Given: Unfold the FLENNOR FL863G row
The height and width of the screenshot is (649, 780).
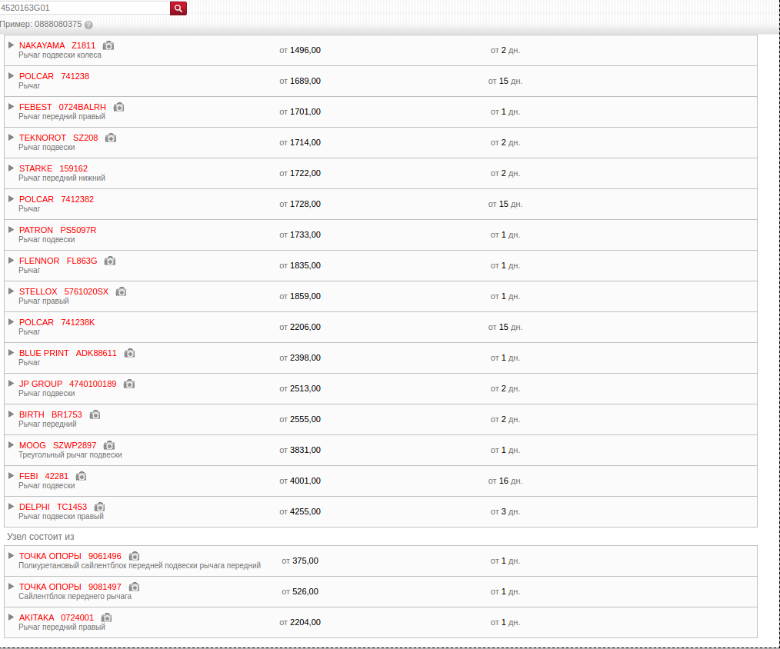Looking at the screenshot, I should (x=11, y=261).
